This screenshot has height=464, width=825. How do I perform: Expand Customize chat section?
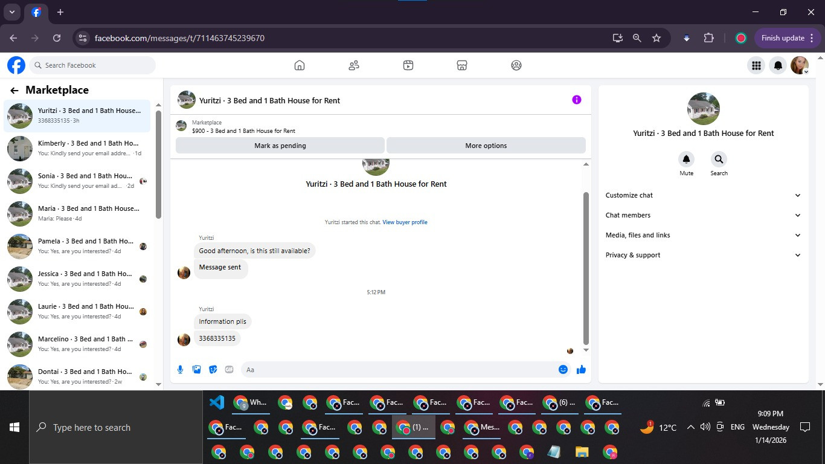(703, 195)
